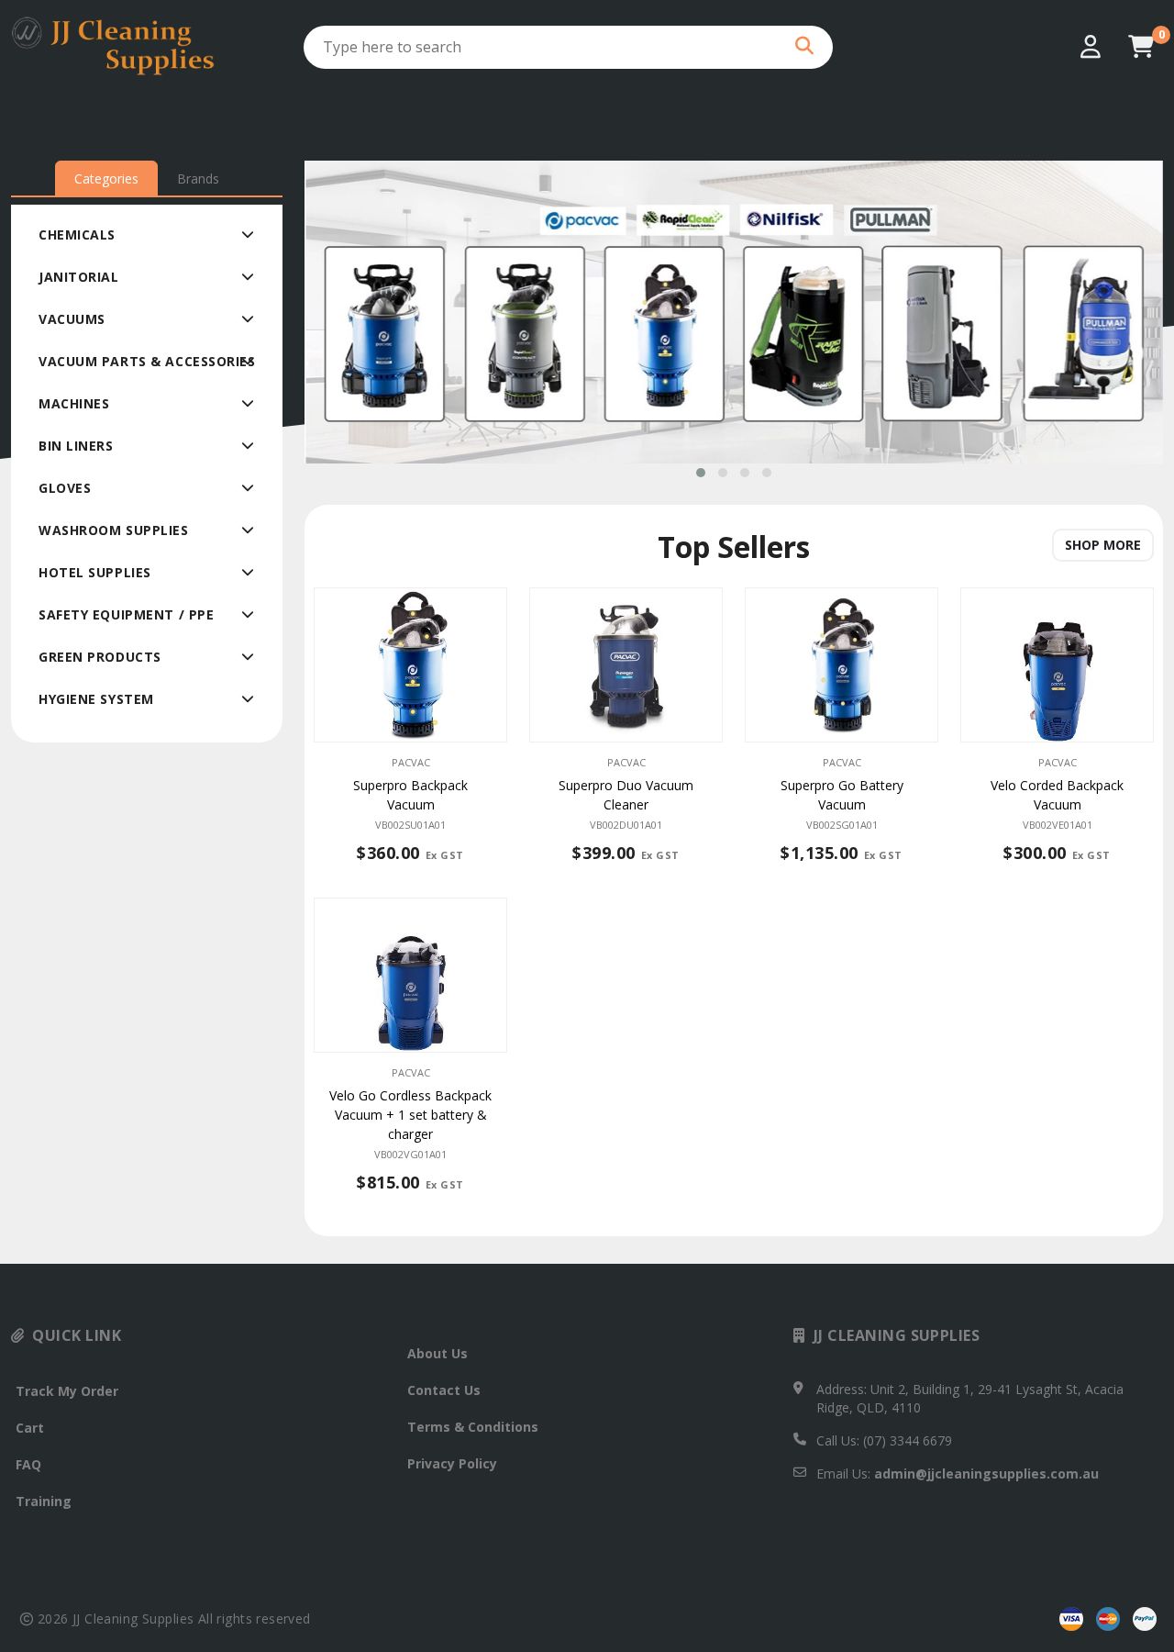The width and height of the screenshot is (1174, 1652).
Task: Click the Nilfisk brand logo in banner
Action: click(785, 219)
